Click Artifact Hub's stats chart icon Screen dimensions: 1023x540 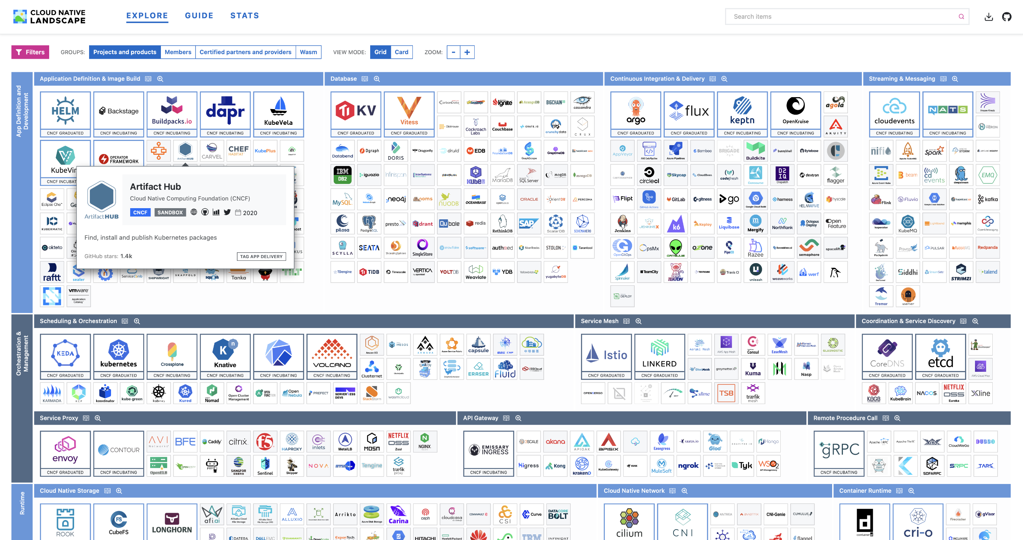(x=216, y=212)
